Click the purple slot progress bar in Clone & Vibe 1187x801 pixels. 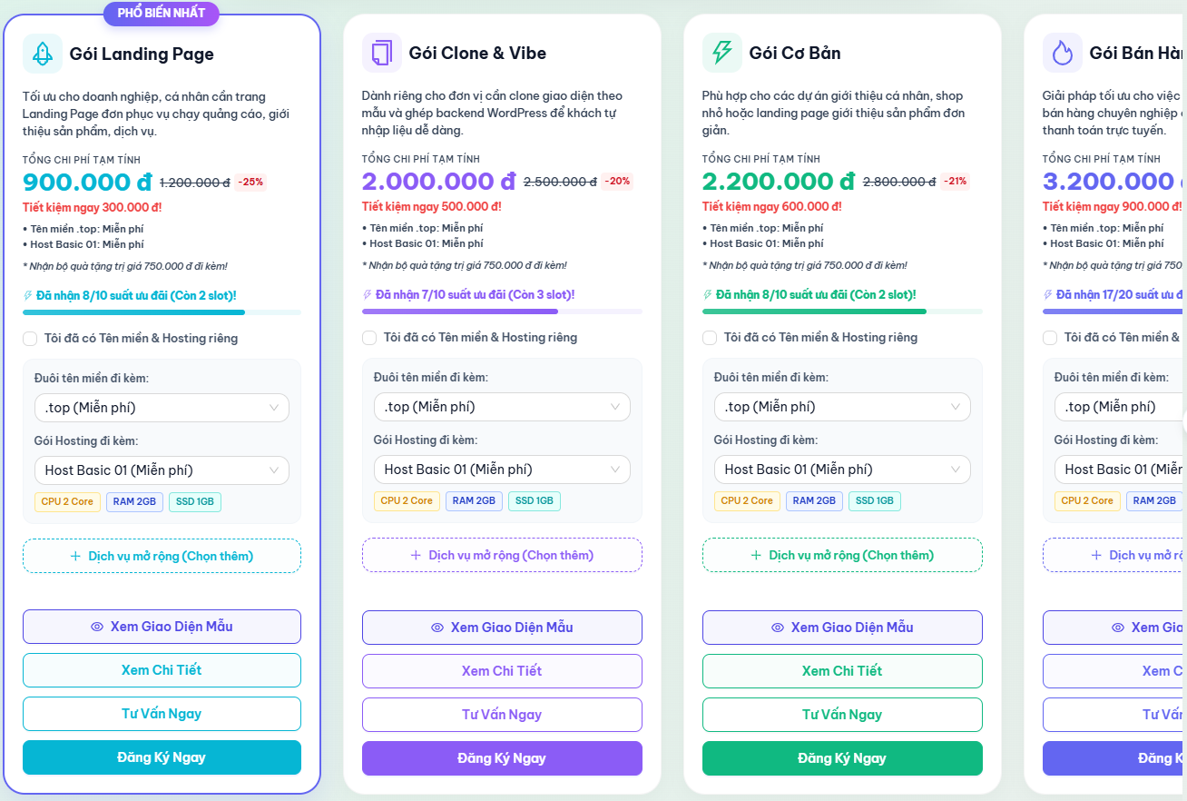(502, 311)
